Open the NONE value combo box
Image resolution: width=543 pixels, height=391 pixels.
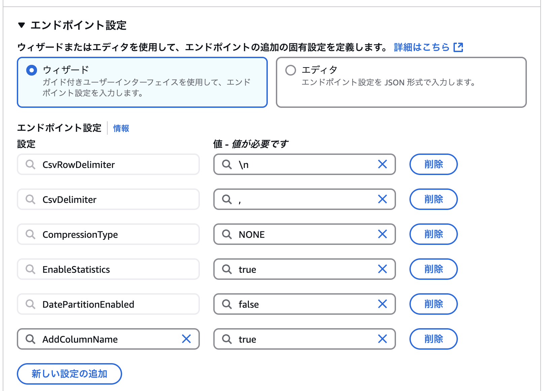304,234
